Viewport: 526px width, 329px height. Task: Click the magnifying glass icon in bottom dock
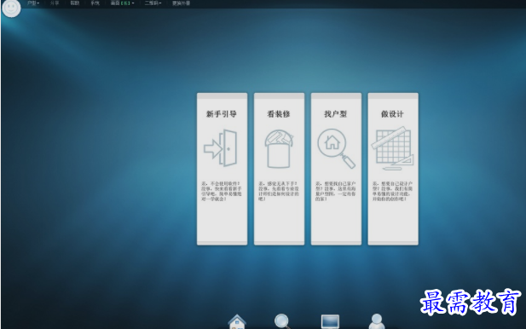tap(282, 321)
